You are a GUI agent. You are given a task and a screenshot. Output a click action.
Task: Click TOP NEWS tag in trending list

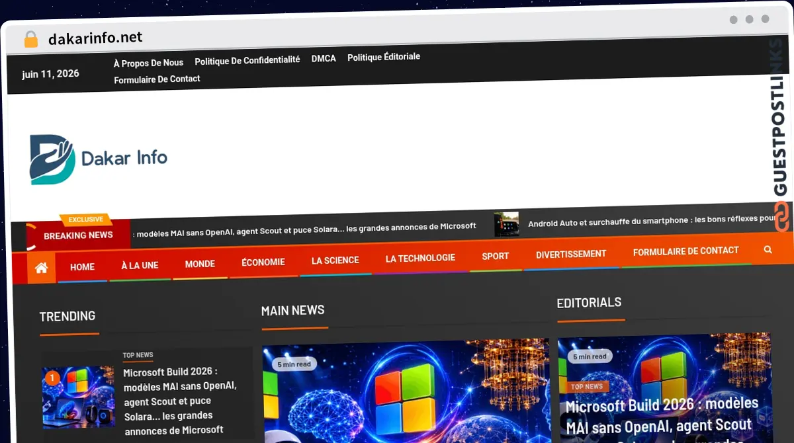(x=138, y=355)
